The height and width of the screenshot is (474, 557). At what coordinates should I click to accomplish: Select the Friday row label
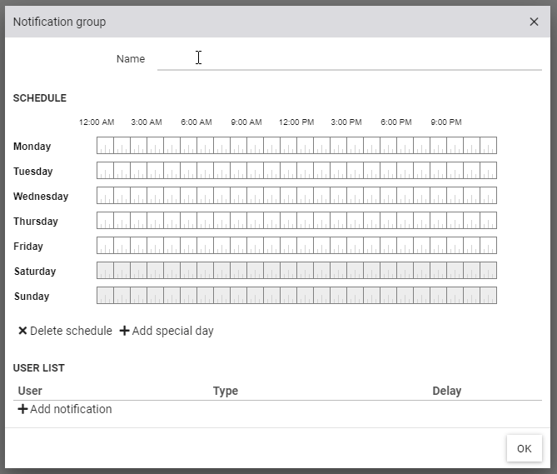point(28,247)
